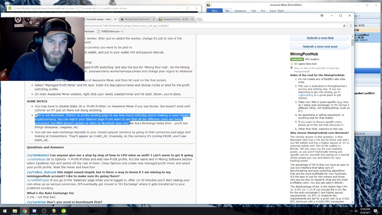Open the Frostyarcher19 flair username
The height and width of the screenshot is (215, 382).
pos(301,72)
